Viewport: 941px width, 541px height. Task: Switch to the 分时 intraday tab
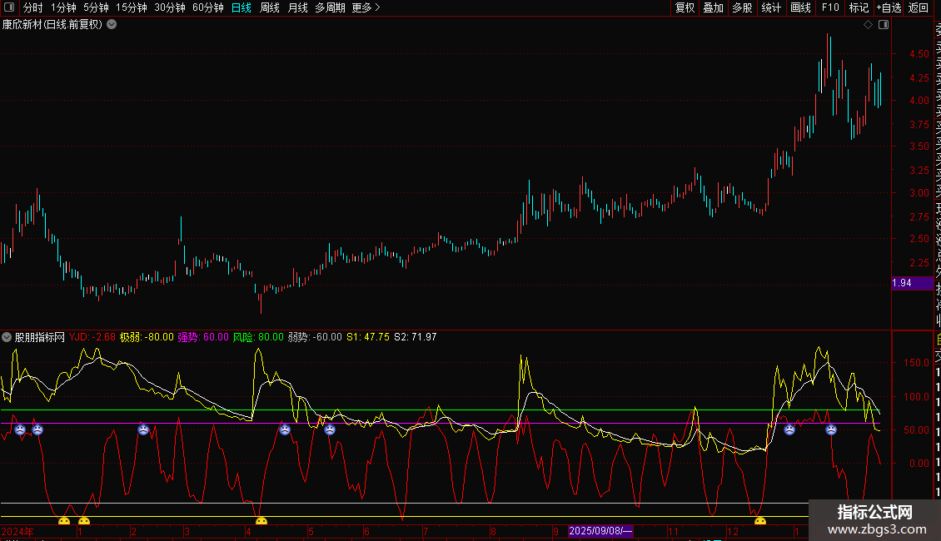pyautogui.click(x=32, y=8)
